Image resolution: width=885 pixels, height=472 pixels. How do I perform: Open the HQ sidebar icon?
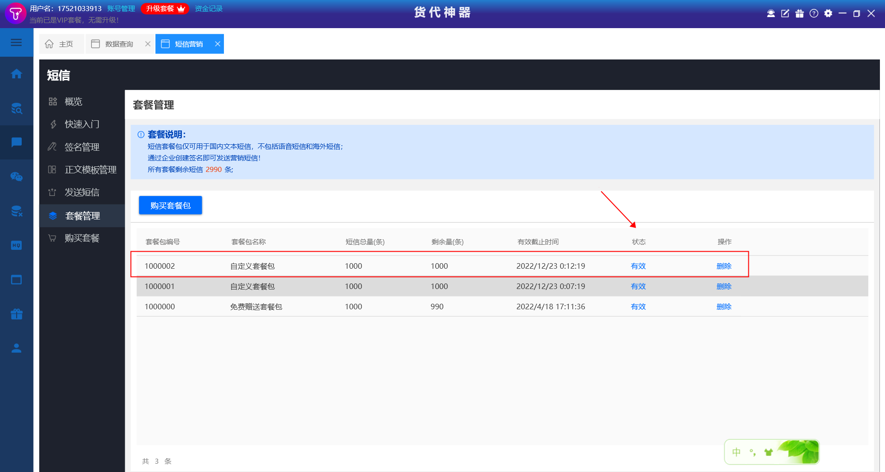click(17, 245)
